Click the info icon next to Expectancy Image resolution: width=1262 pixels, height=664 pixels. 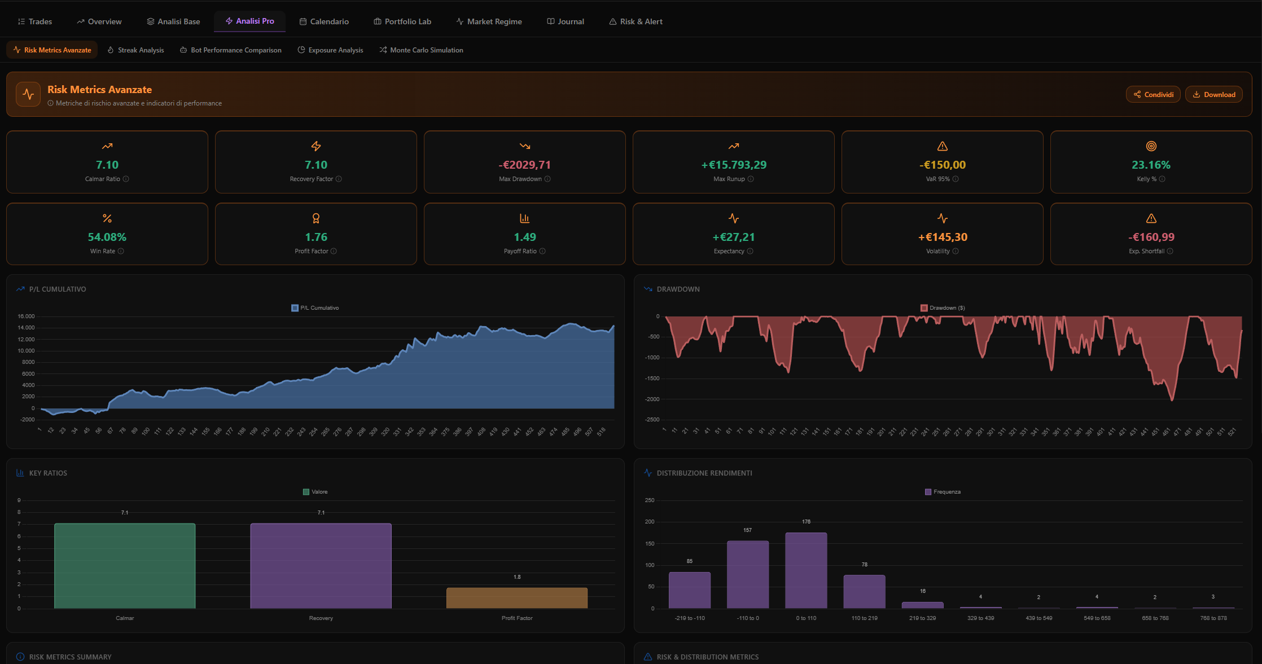(750, 251)
